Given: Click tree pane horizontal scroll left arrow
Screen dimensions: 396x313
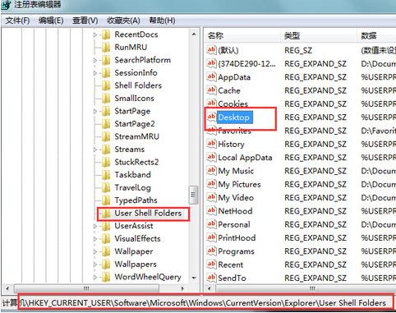Looking at the screenshot, I should click(7, 288).
